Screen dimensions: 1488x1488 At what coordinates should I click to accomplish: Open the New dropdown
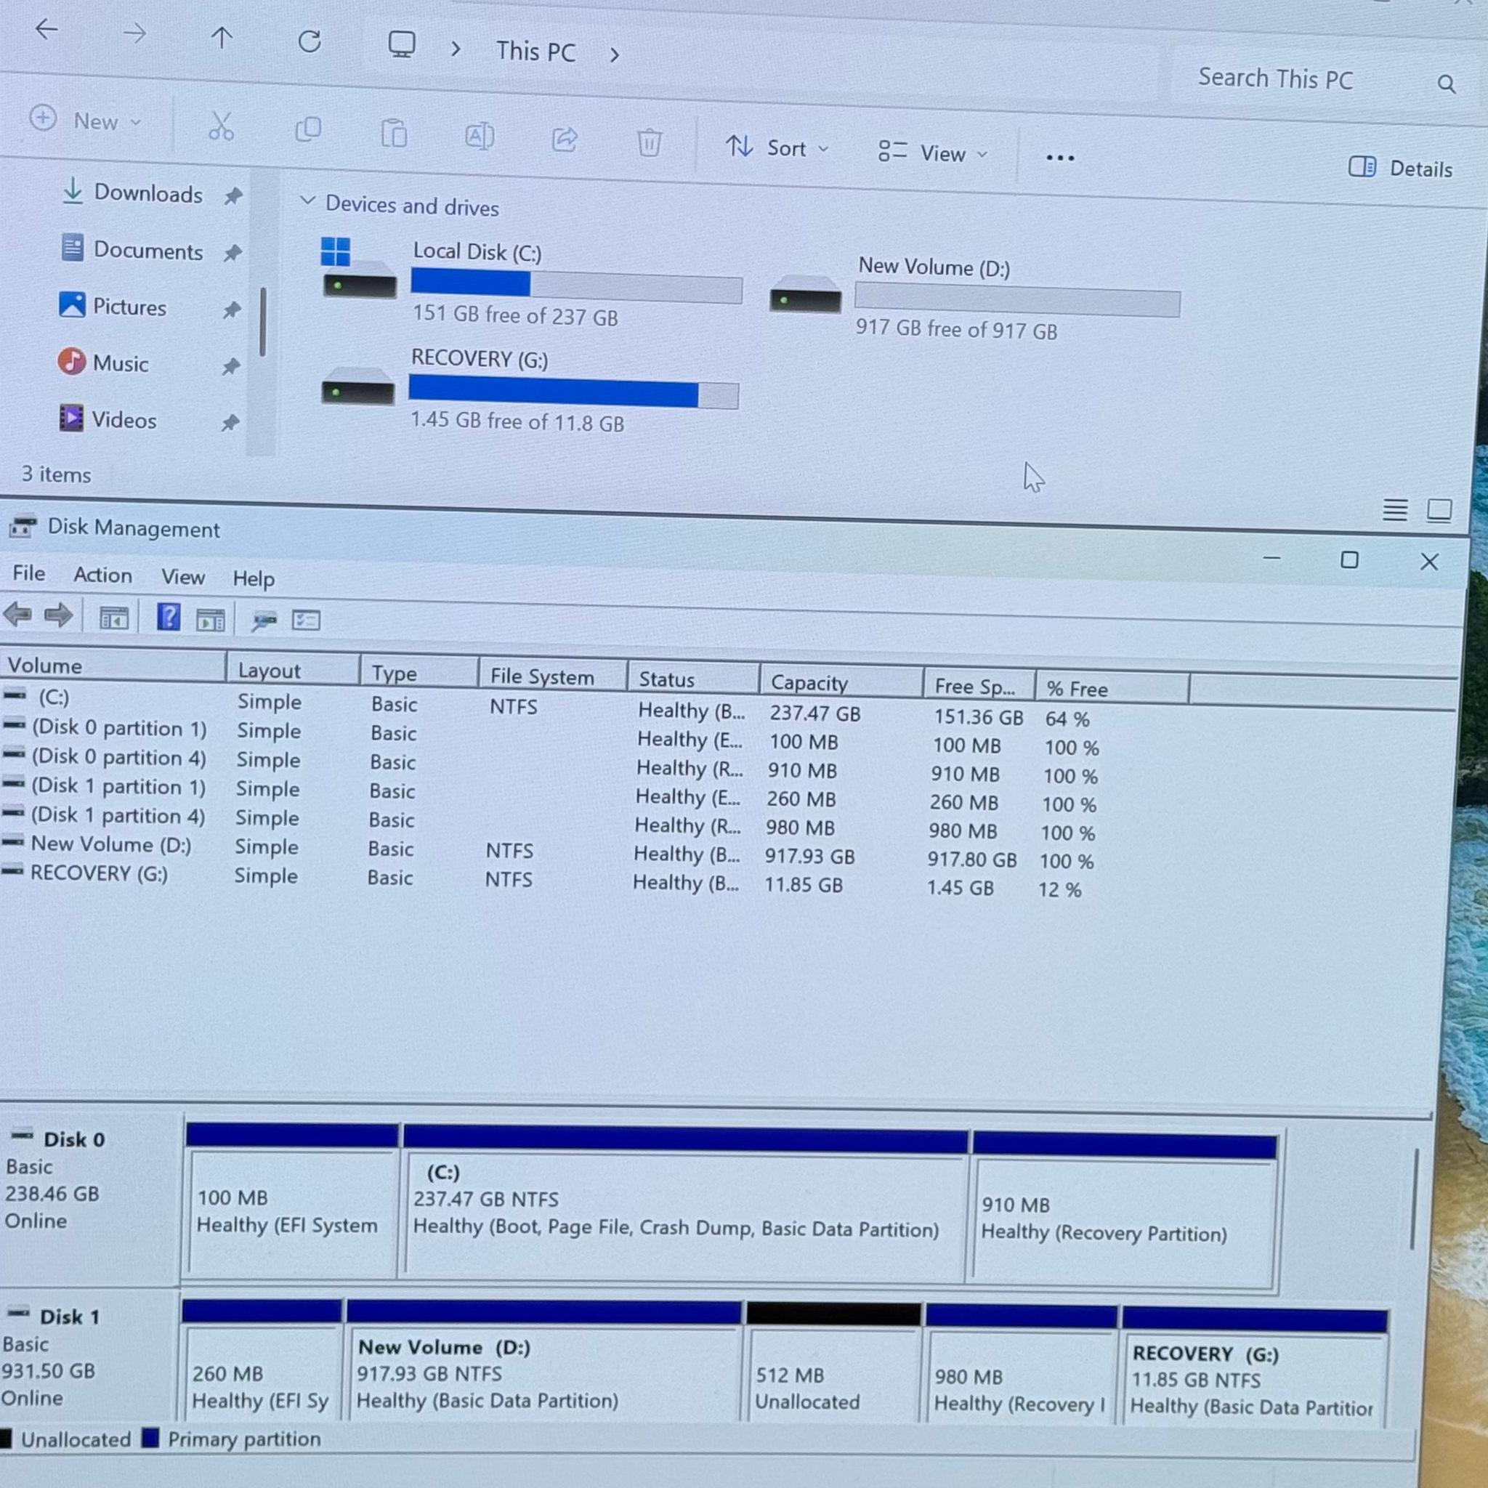(x=86, y=120)
